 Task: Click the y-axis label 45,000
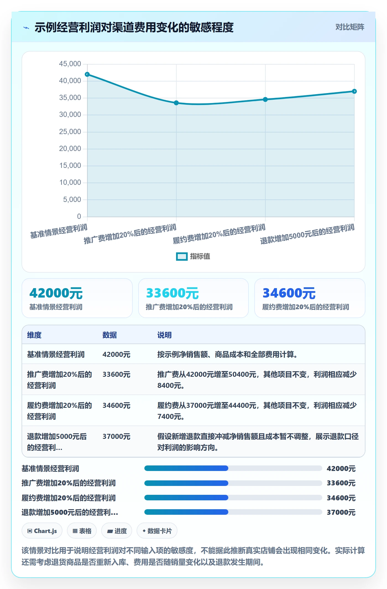pos(70,64)
